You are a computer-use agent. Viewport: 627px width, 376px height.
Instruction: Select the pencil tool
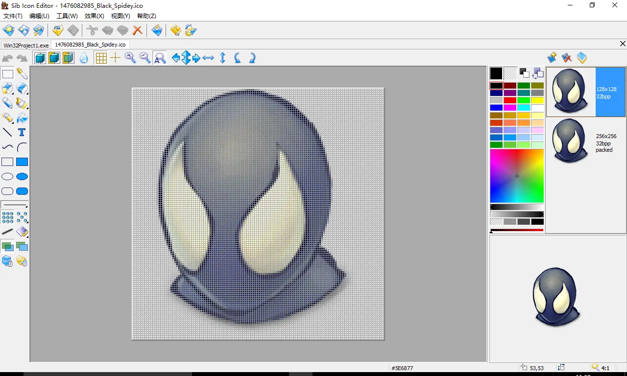7,103
